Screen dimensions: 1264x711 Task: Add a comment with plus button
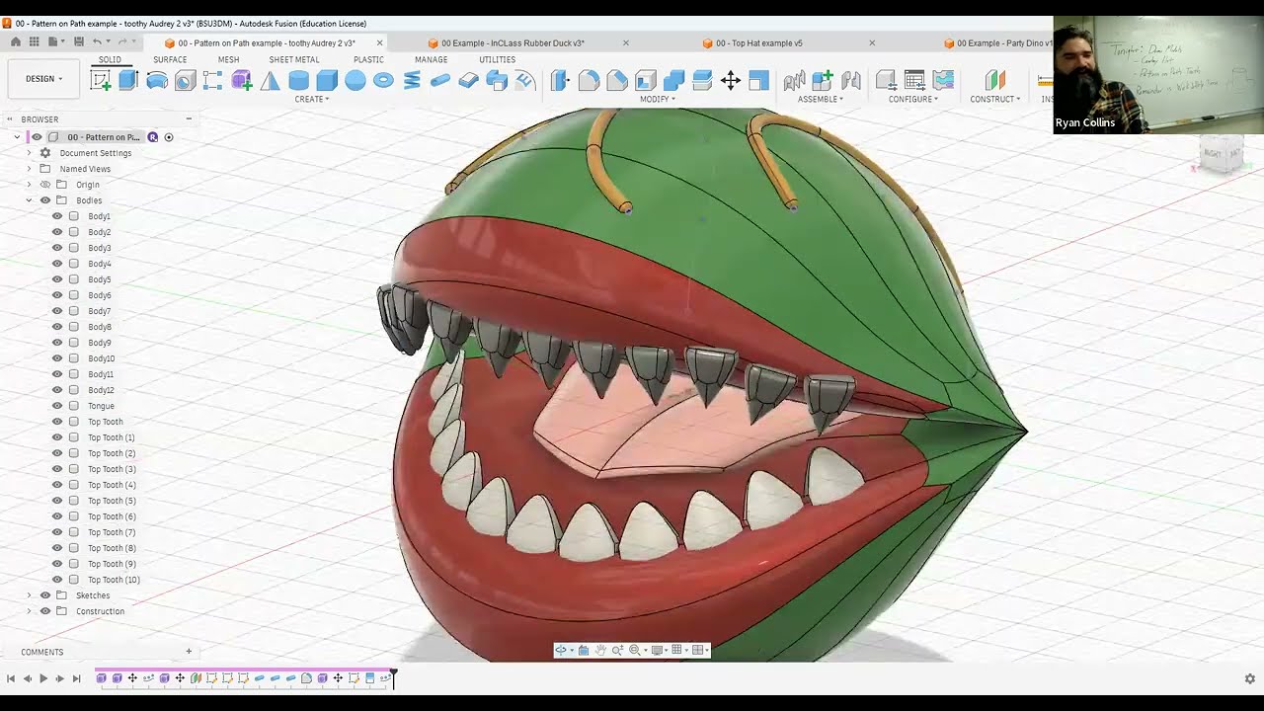click(x=189, y=652)
